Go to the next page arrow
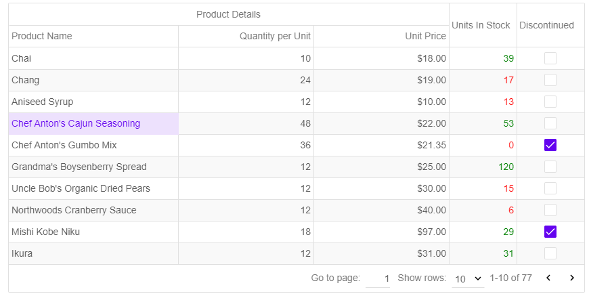589x296 pixels. (572, 278)
